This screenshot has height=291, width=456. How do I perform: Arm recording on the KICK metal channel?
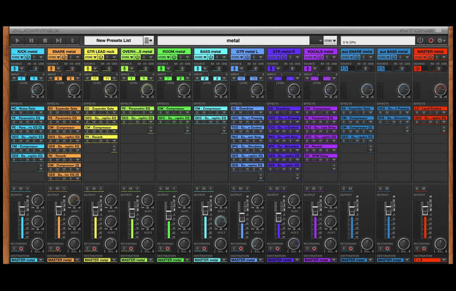click(21, 249)
